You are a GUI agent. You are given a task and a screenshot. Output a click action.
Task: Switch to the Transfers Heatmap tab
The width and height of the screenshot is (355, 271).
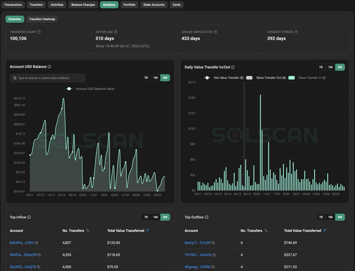coord(42,19)
